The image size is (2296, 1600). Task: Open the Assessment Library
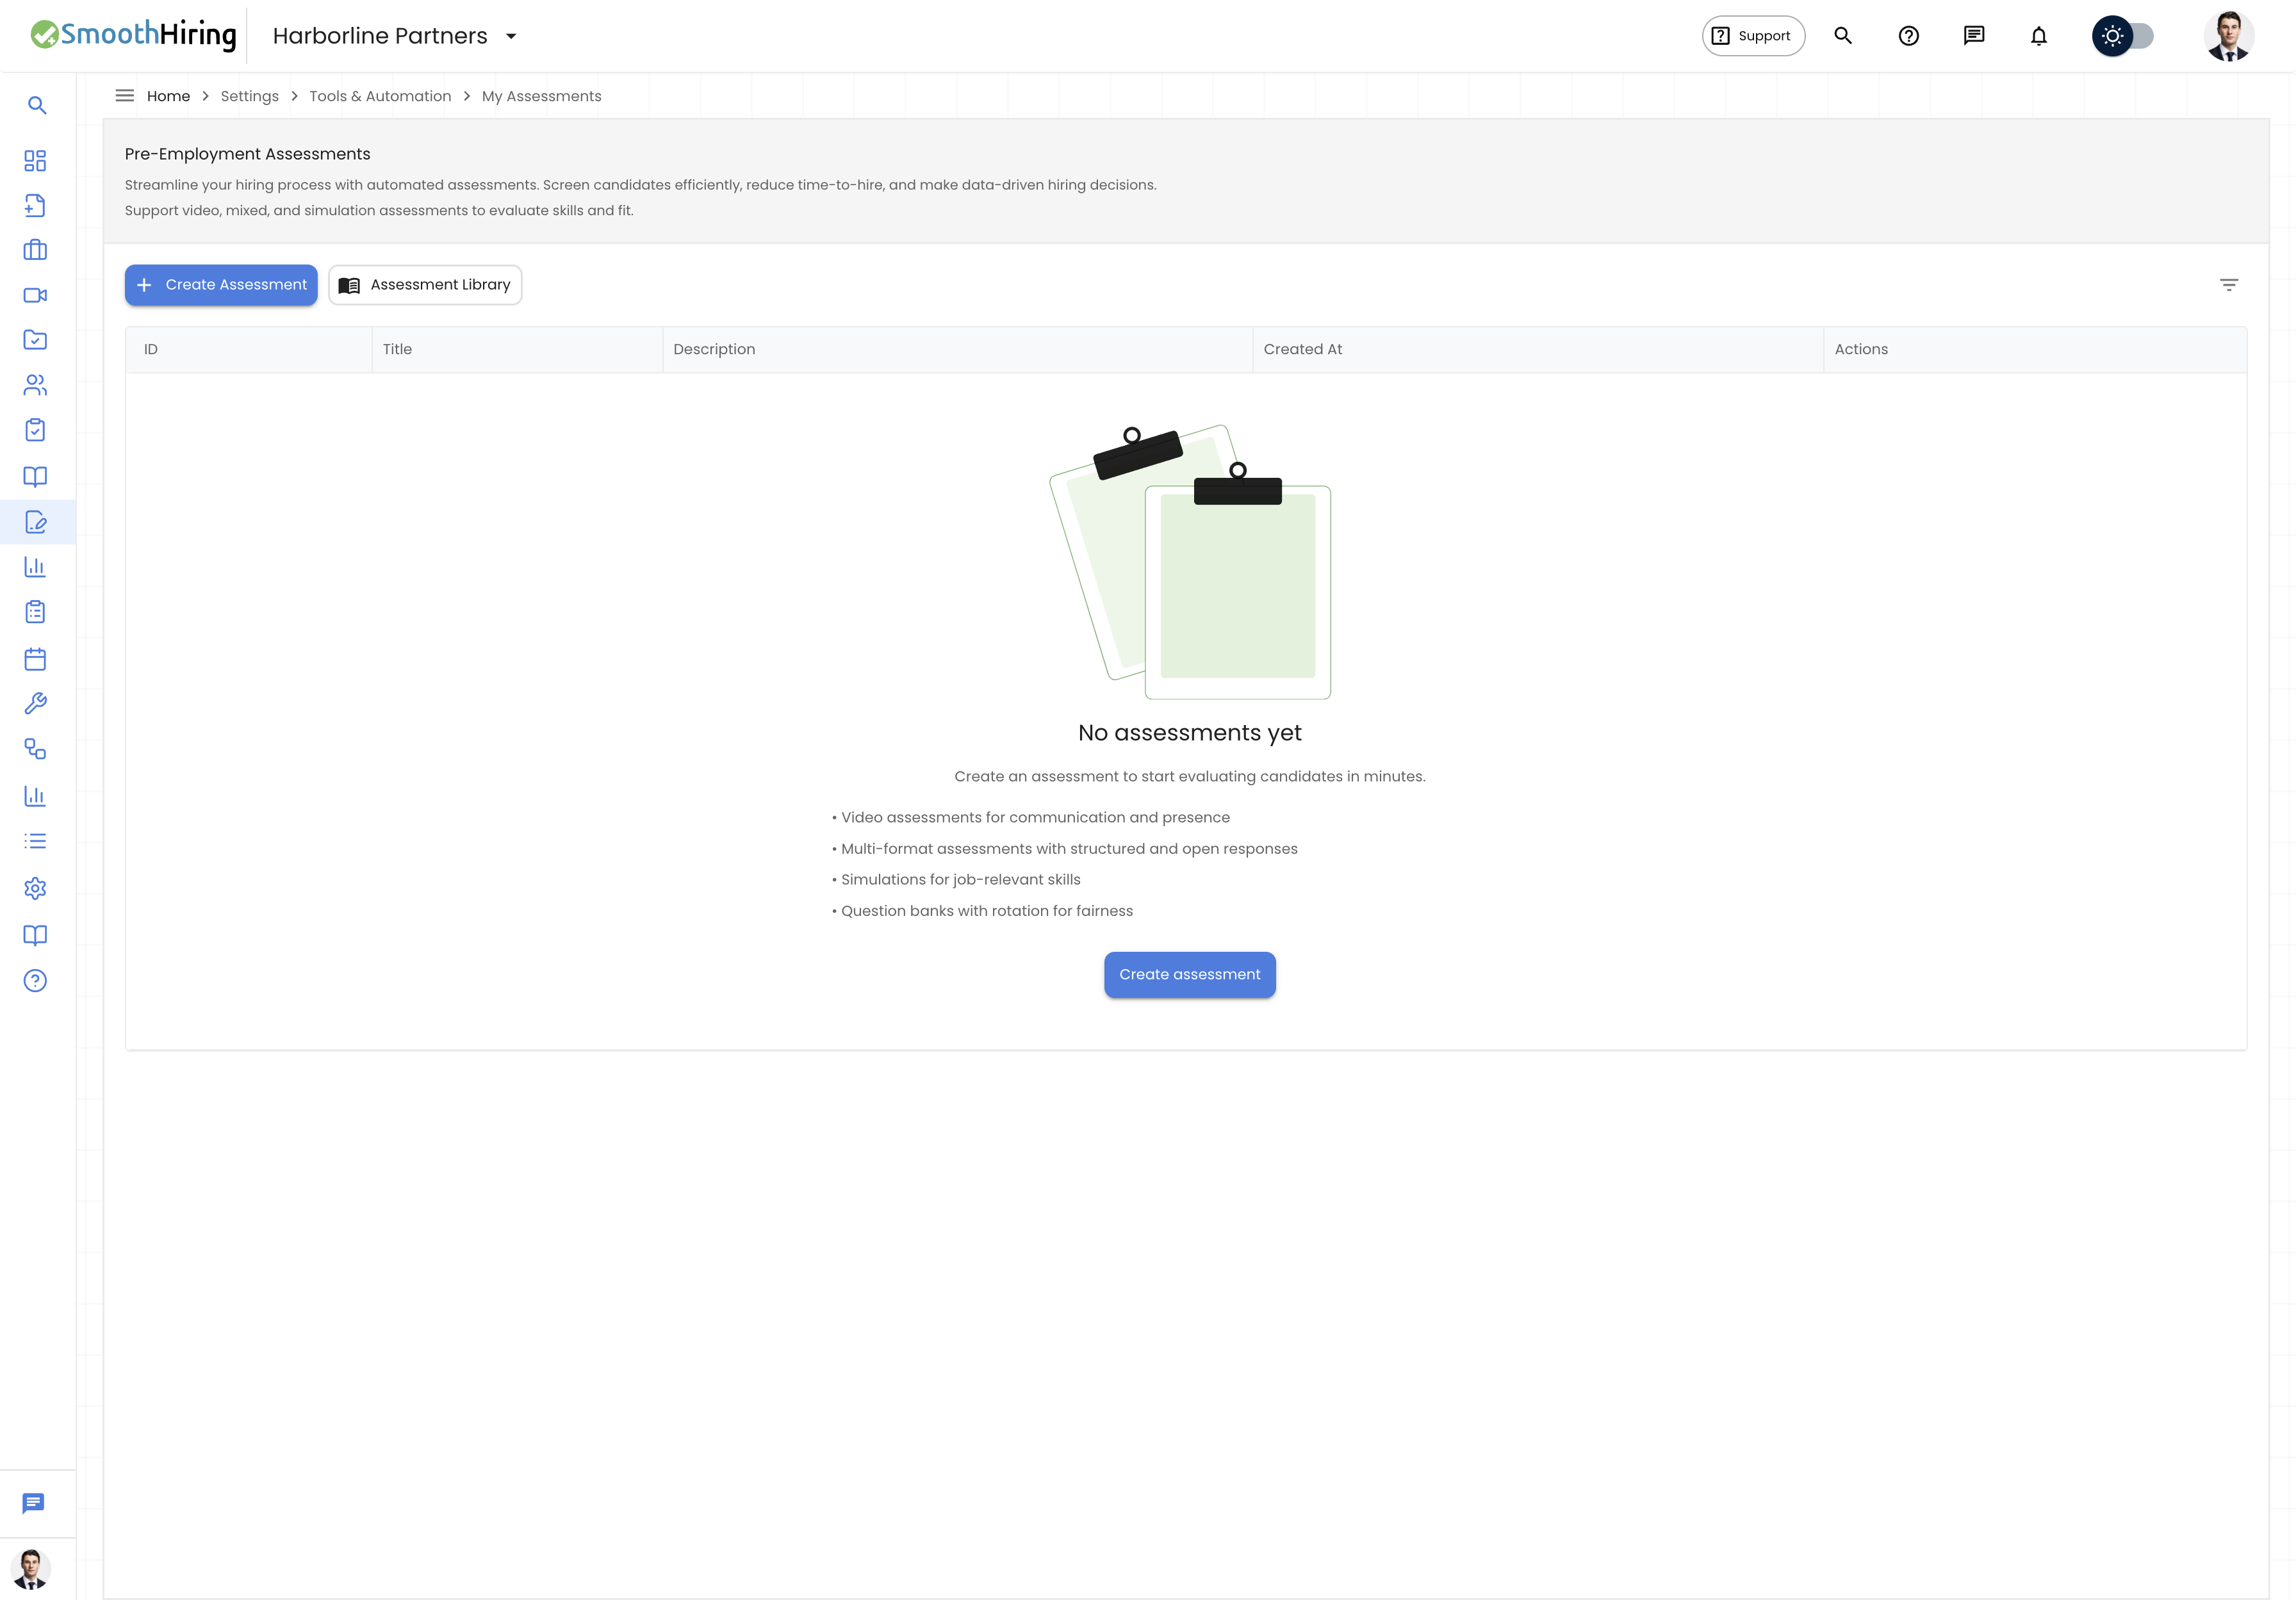[425, 285]
